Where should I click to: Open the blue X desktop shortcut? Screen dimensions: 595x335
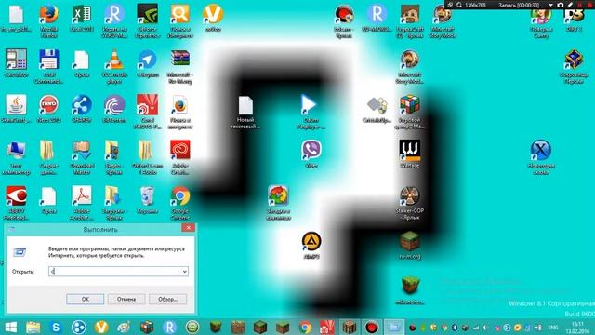[x=541, y=151]
